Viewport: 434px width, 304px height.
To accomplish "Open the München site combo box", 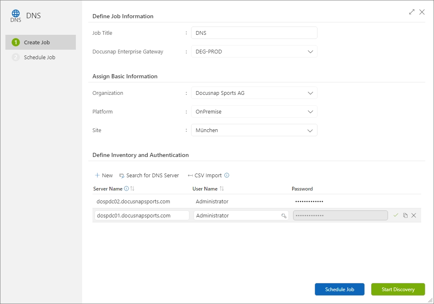I will [254, 130].
